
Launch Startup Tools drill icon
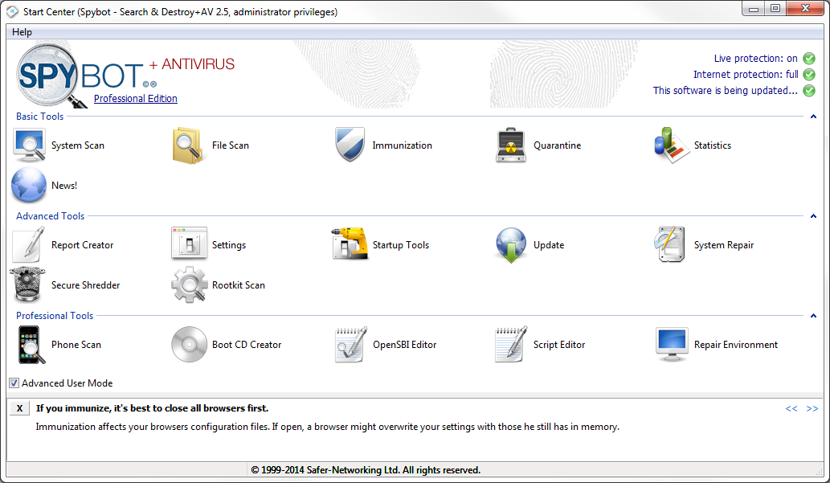350,244
